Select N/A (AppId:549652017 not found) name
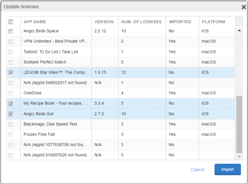Image resolution: width=248 pixels, height=184 pixels. (55, 83)
